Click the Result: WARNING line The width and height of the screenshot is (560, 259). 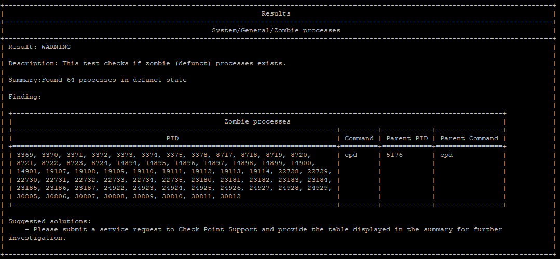coord(39,47)
